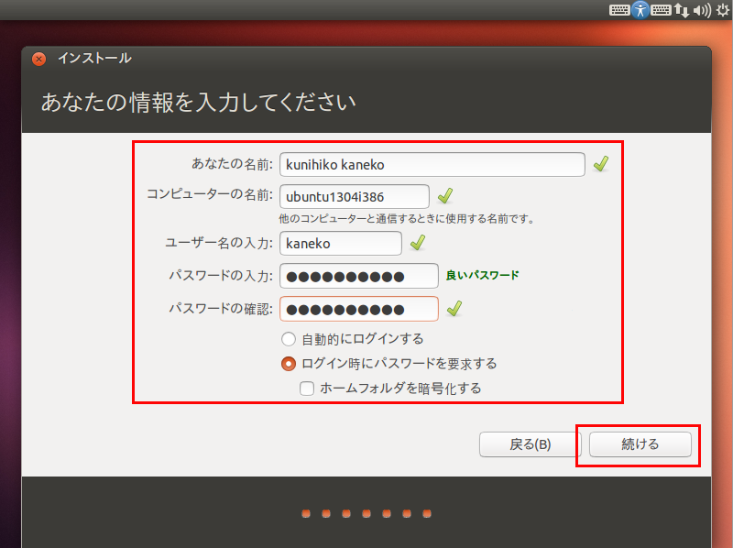Click keyboard indicator right of accessibility icon
733x548 pixels.
coord(661,10)
